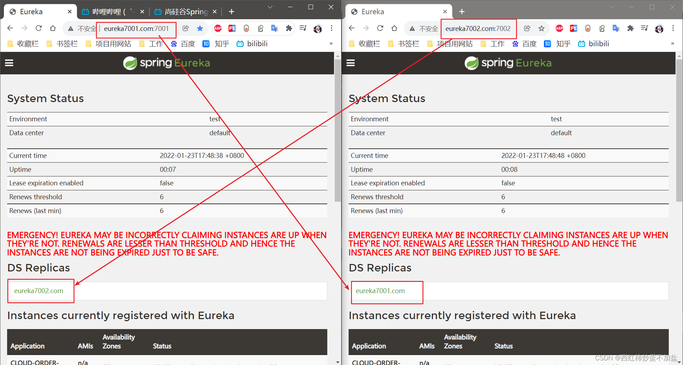Image resolution: width=683 pixels, height=365 pixels.
Task: Expand tab search dropdown in left browser
Action: click(x=270, y=7)
